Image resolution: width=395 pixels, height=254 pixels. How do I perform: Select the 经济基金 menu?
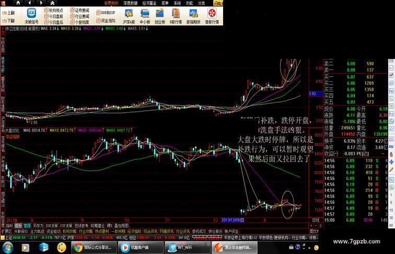click(149, 3)
